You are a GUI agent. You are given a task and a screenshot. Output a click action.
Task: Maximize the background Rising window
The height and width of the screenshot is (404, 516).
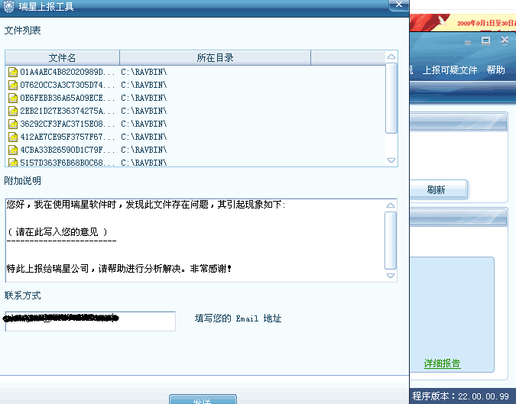coord(485,40)
